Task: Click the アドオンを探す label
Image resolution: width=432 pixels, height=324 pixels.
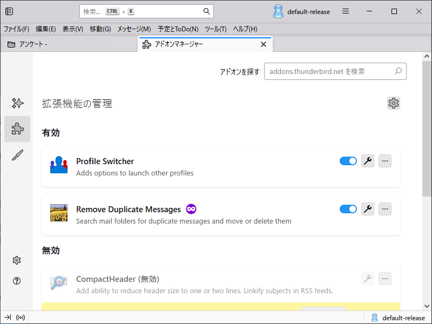Action: tap(239, 72)
